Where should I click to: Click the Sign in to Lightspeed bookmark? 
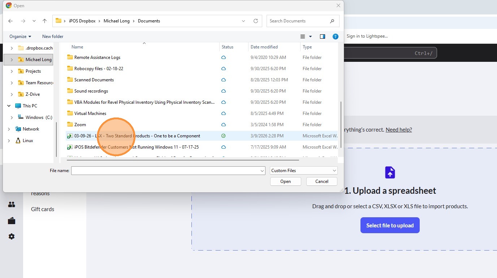pos(367,36)
